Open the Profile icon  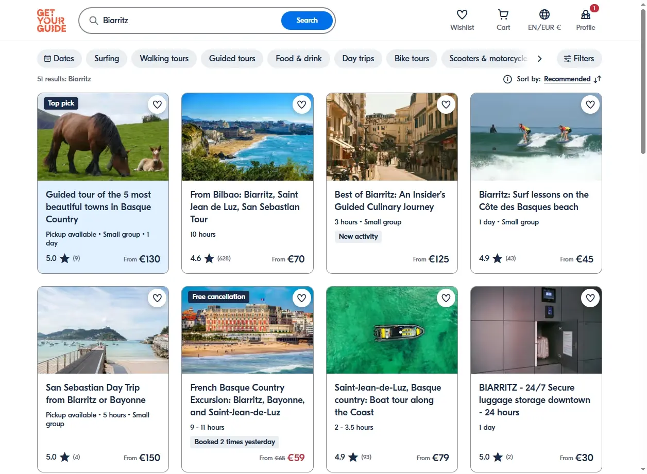coord(586,15)
